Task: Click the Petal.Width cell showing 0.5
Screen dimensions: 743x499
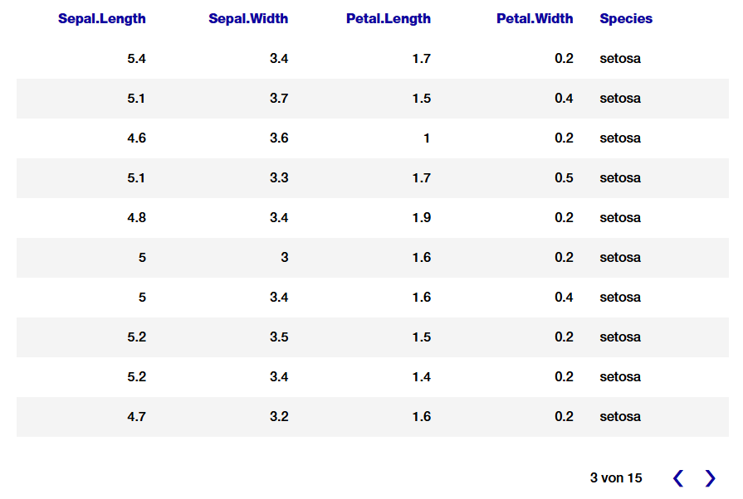Action: (564, 178)
